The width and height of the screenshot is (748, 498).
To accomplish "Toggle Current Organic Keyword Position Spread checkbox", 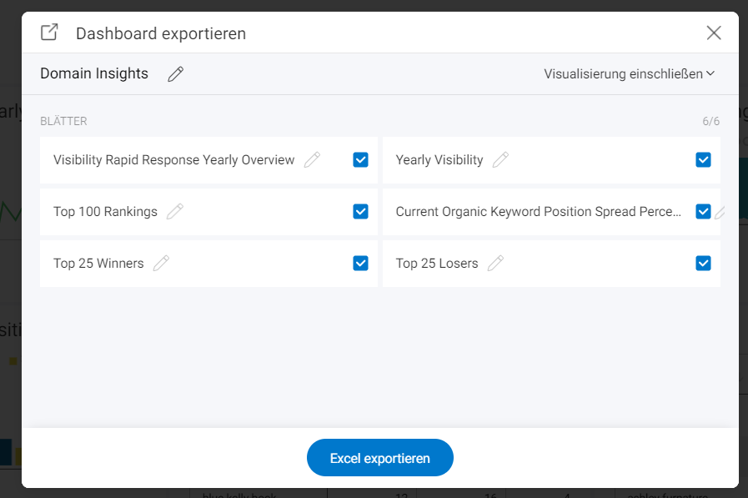I will tap(703, 211).
